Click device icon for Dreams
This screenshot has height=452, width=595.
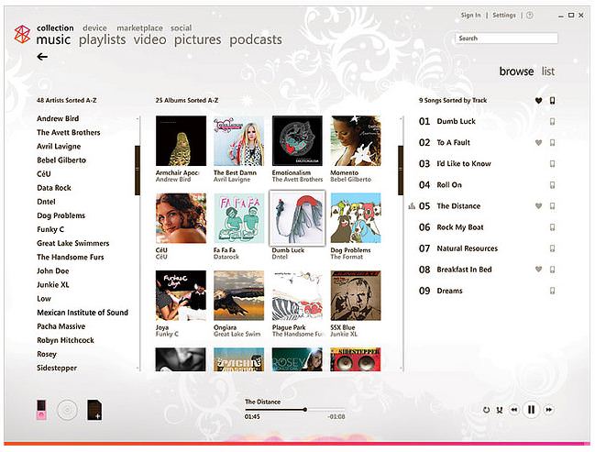click(x=553, y=291)
